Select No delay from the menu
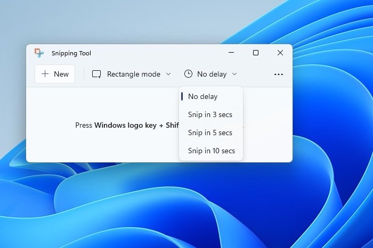The width and height of the screenshot is (373, 248). pos(211,96)
